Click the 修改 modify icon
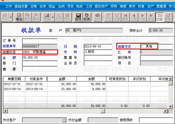This screenshot has width=175, height=124. coord(28,17)
